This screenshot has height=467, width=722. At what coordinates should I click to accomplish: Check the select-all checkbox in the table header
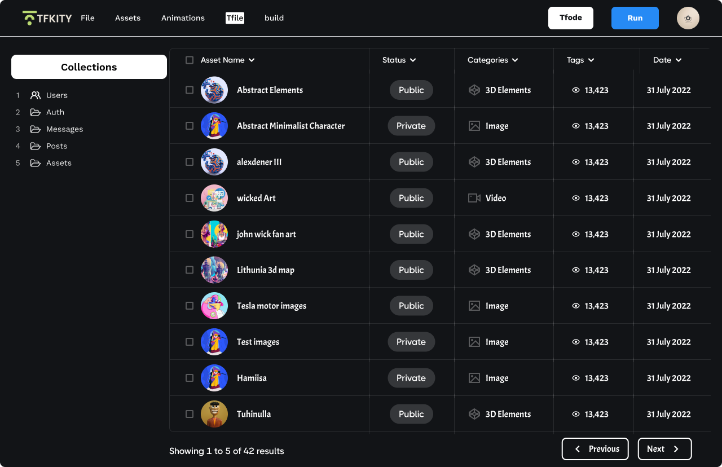tap(189, 60)
